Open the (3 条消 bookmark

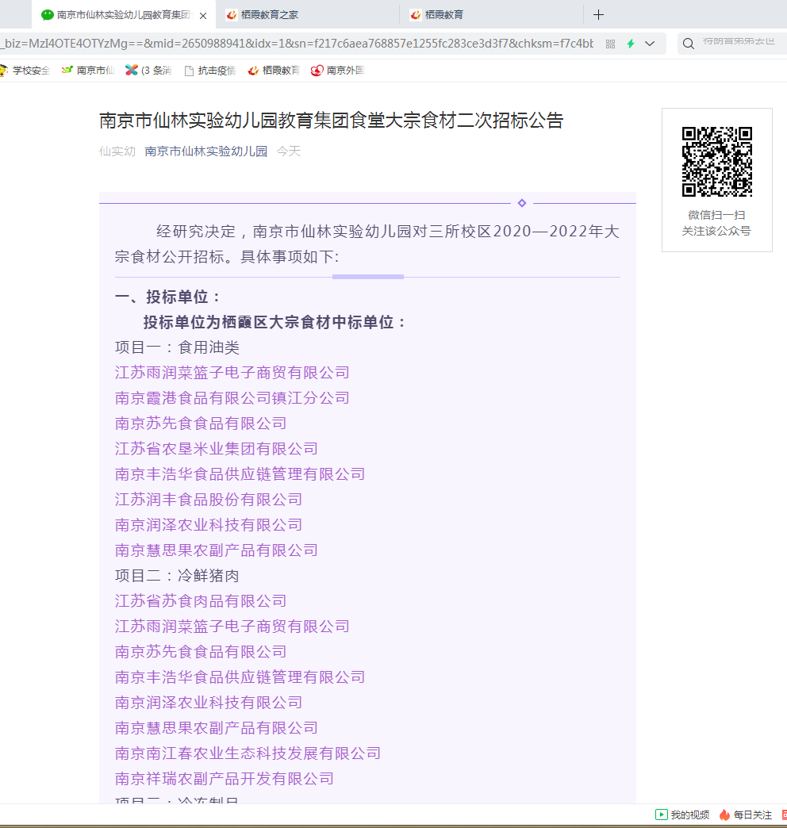point(148,71)
